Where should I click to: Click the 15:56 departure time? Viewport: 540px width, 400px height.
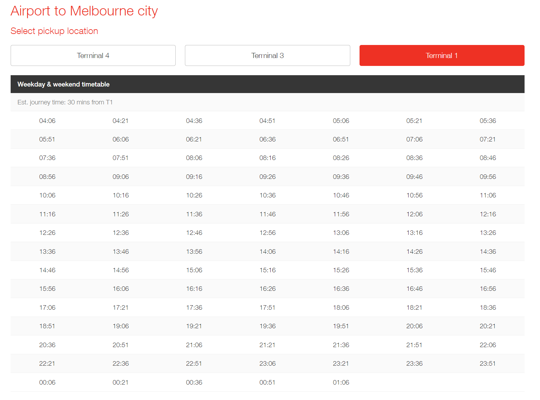[47, 289]
